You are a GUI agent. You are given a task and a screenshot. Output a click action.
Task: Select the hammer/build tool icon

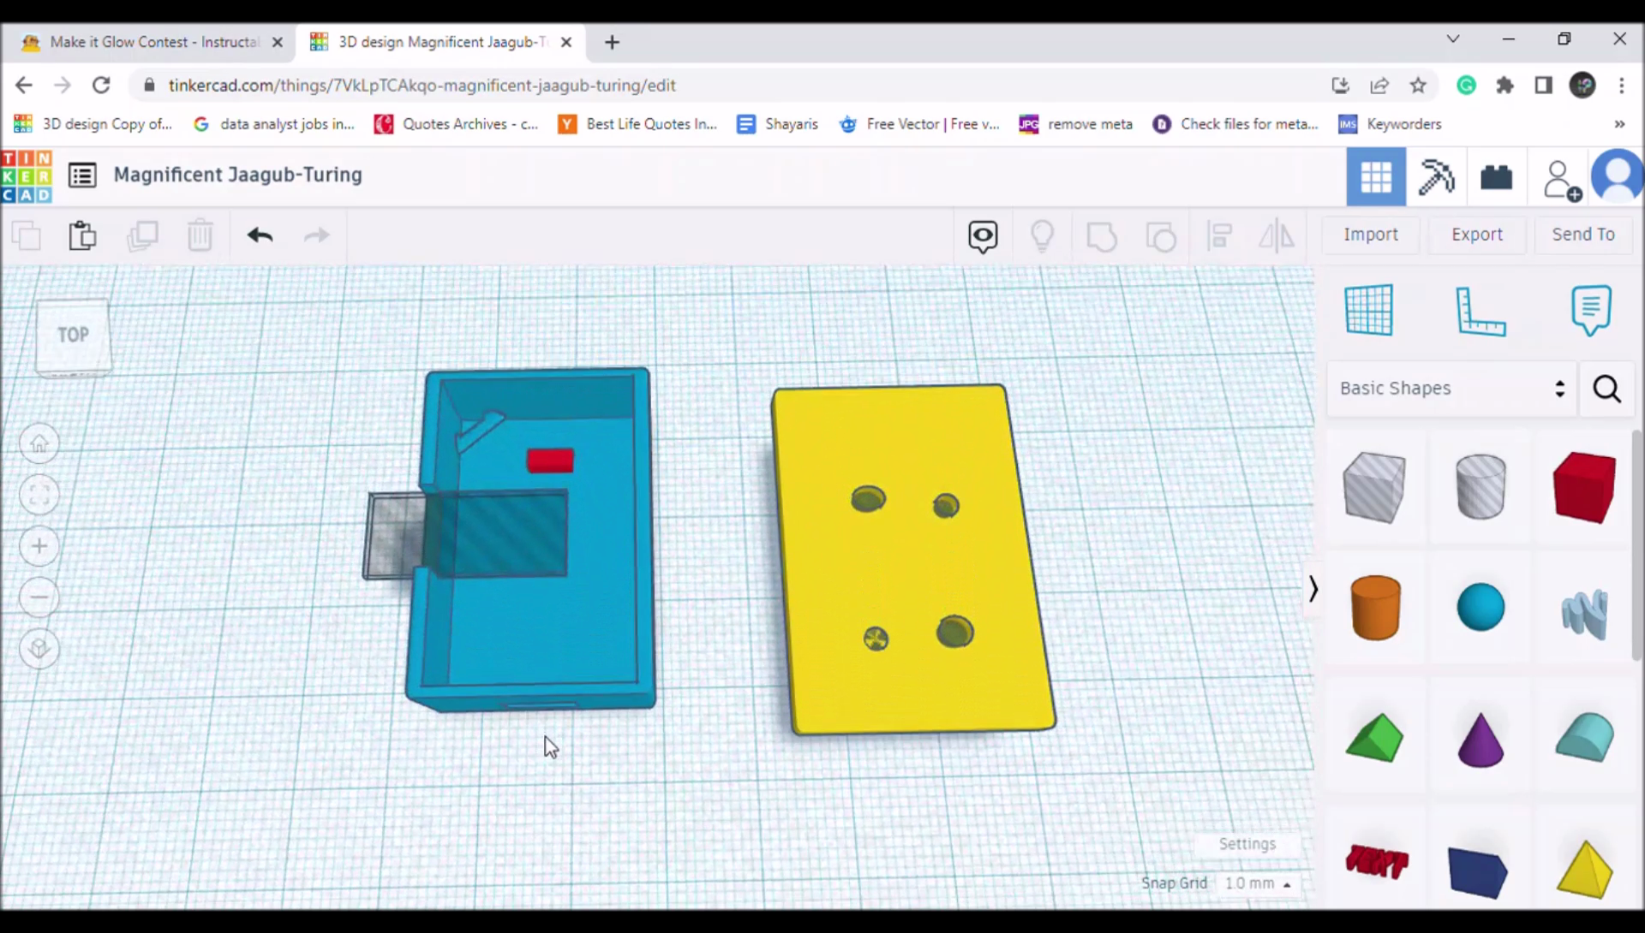click(x=1435, y=176)
